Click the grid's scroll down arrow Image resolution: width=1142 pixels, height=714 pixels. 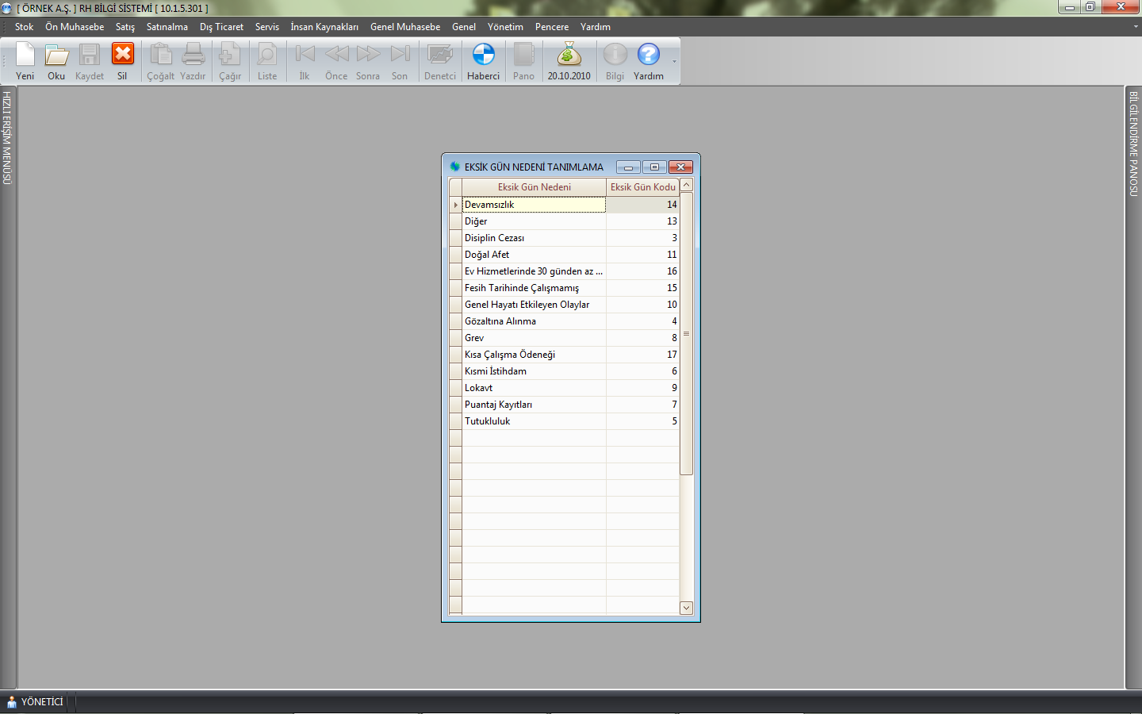[x=687, y=608]
